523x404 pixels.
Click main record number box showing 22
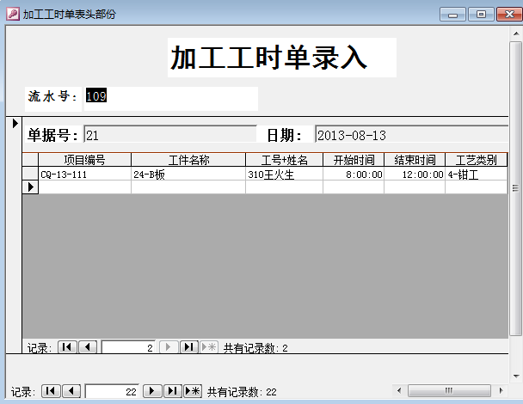pos(112,391)
